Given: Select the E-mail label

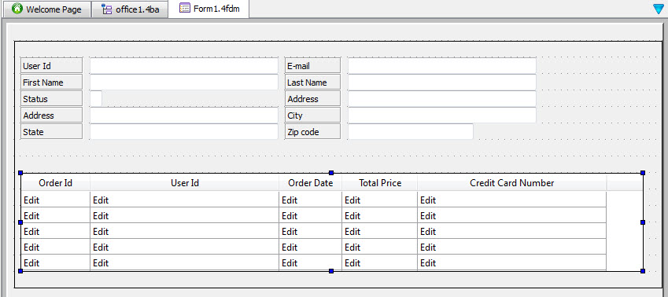Looking at the screenshot, I should 312,66.
